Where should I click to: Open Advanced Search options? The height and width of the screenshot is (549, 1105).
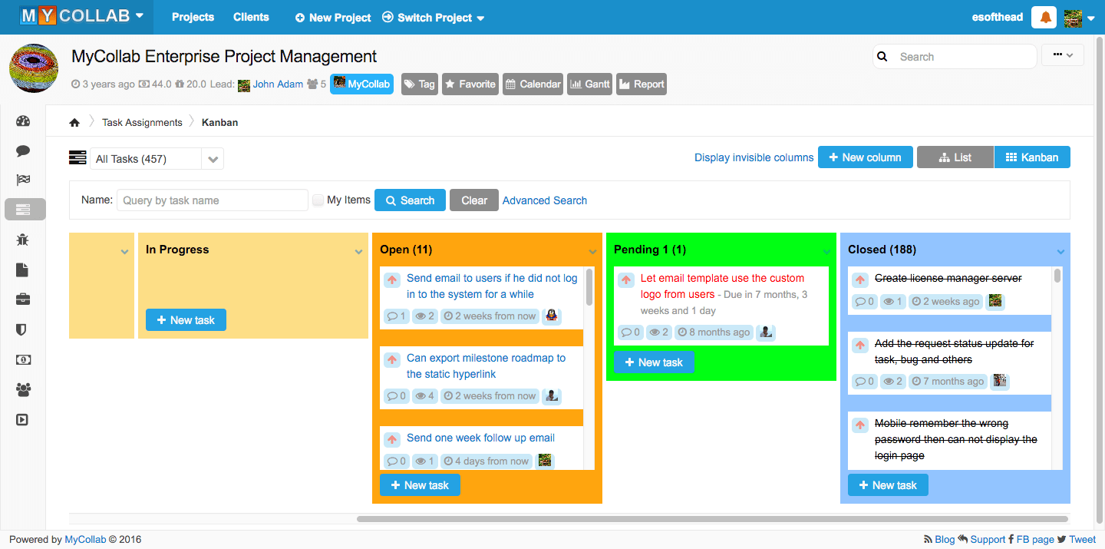tap(545, 200)
